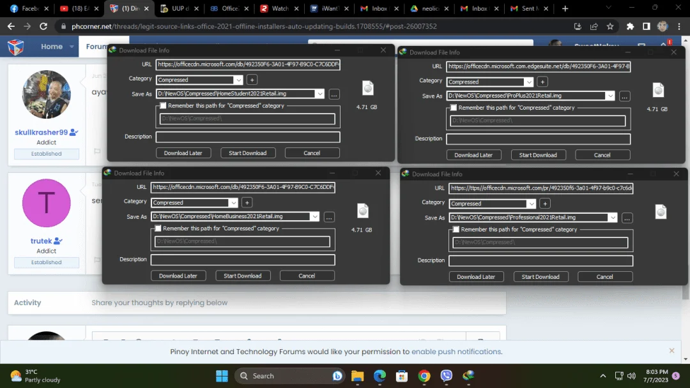Browse save path for HomeStudent2021Retail.img
The width and height of the screenshot is (690, 388).
[x=334, y=94]
